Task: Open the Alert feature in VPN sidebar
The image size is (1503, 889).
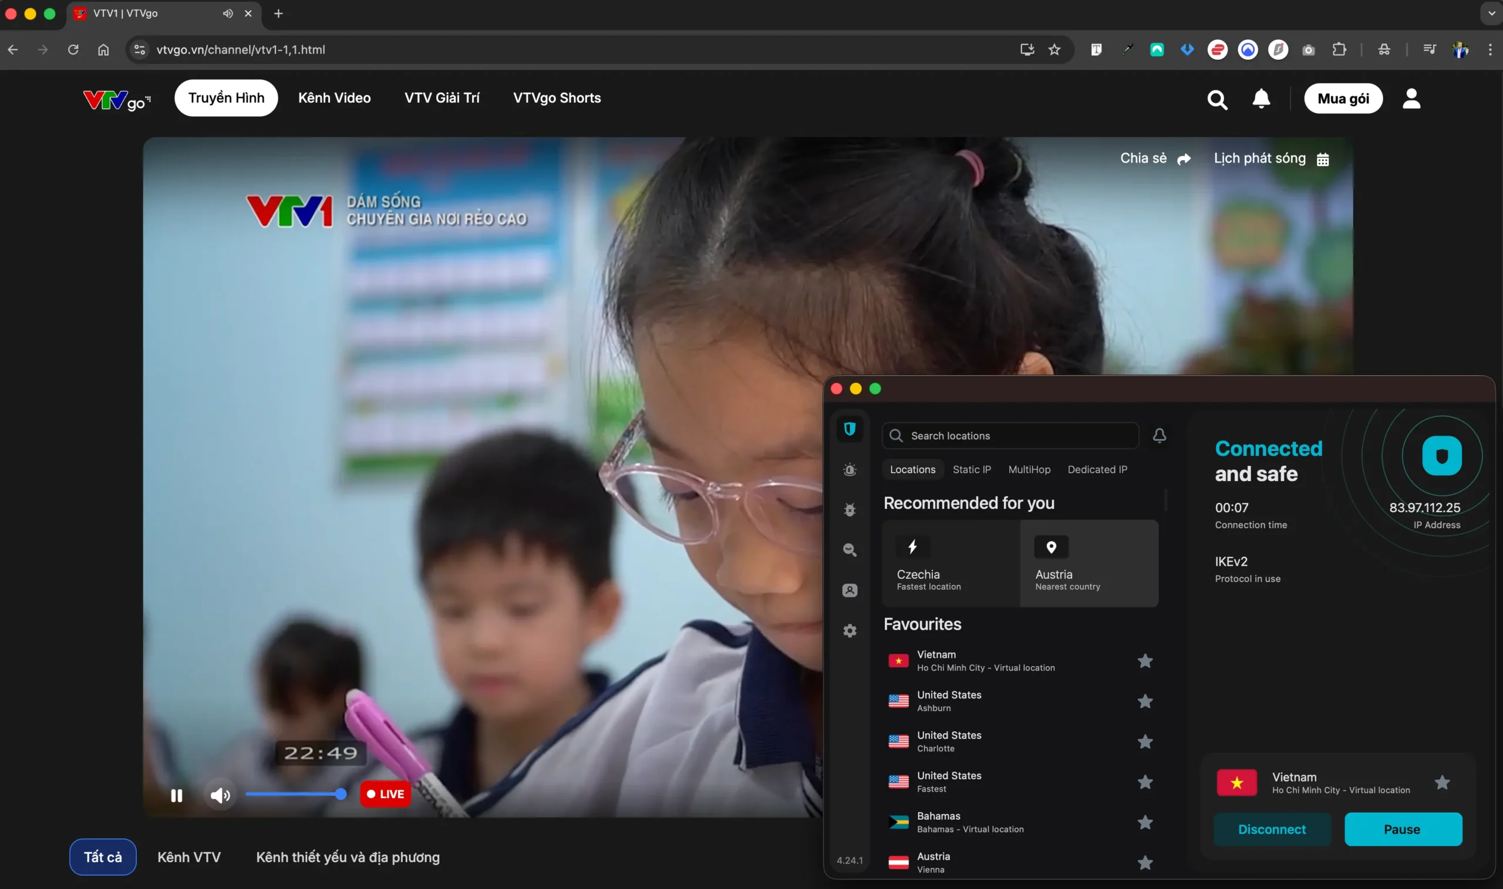Action: 850,469
